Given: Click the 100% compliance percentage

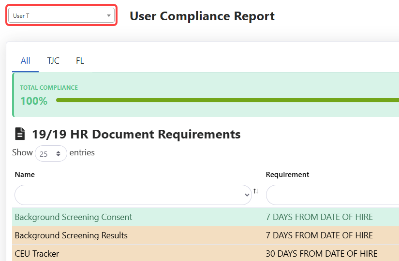Looking at the screenshot, I should point(34,101).
